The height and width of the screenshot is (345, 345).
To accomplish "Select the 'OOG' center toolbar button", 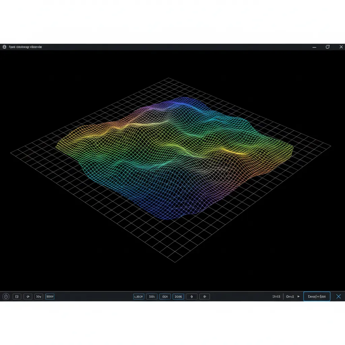I will tap(165, 296).
